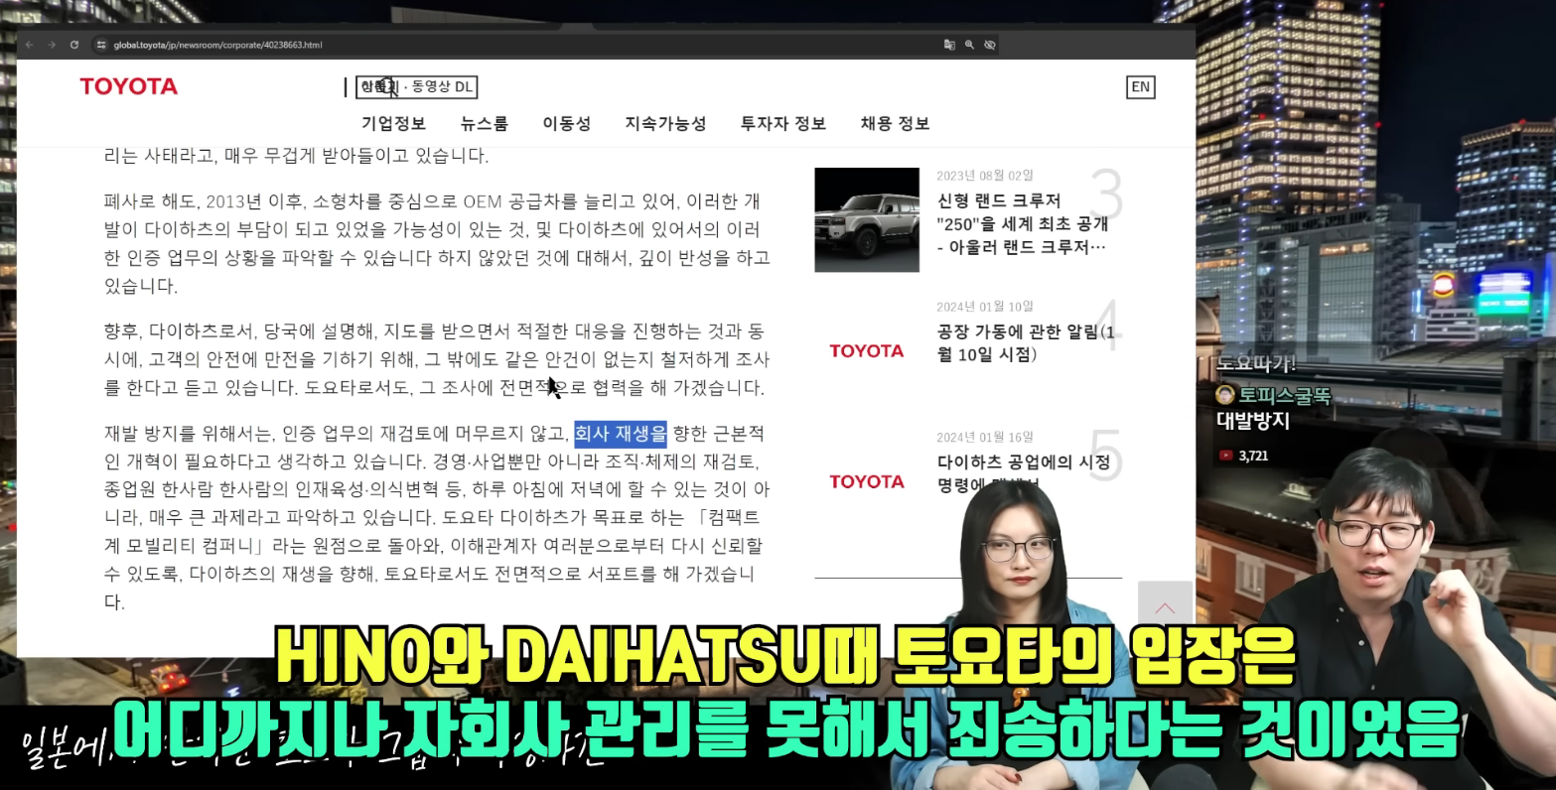
Task: Toggle the eye-slash hide icon in the address bar
Action: (990, 45)
